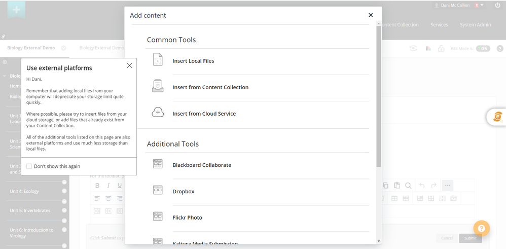506x249 pixels.
Task: Click the grey help icon beside Edit Mode
Action: (x=499, y=49)
